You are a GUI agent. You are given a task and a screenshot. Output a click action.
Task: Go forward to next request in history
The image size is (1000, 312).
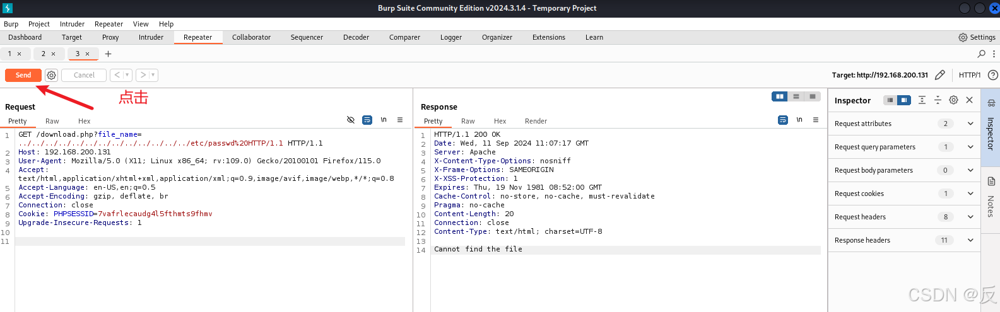coord(143,75)
